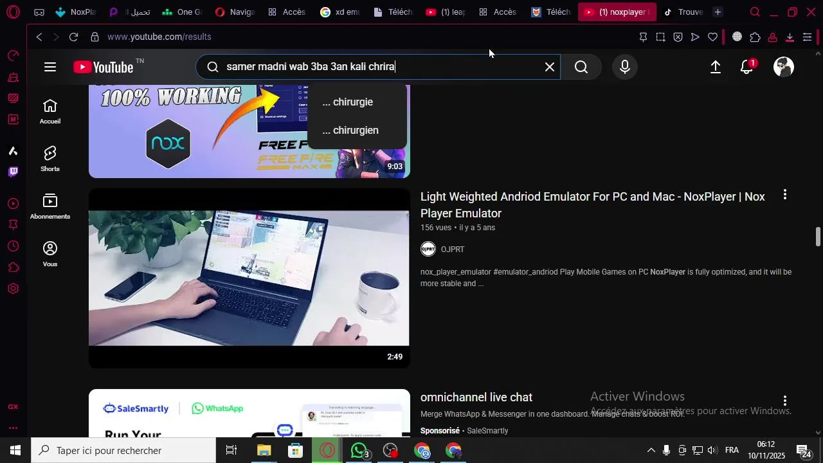The image size is (823, 463).
Task: Open Opera settings gear in sidebar
Action: (13, 289)
